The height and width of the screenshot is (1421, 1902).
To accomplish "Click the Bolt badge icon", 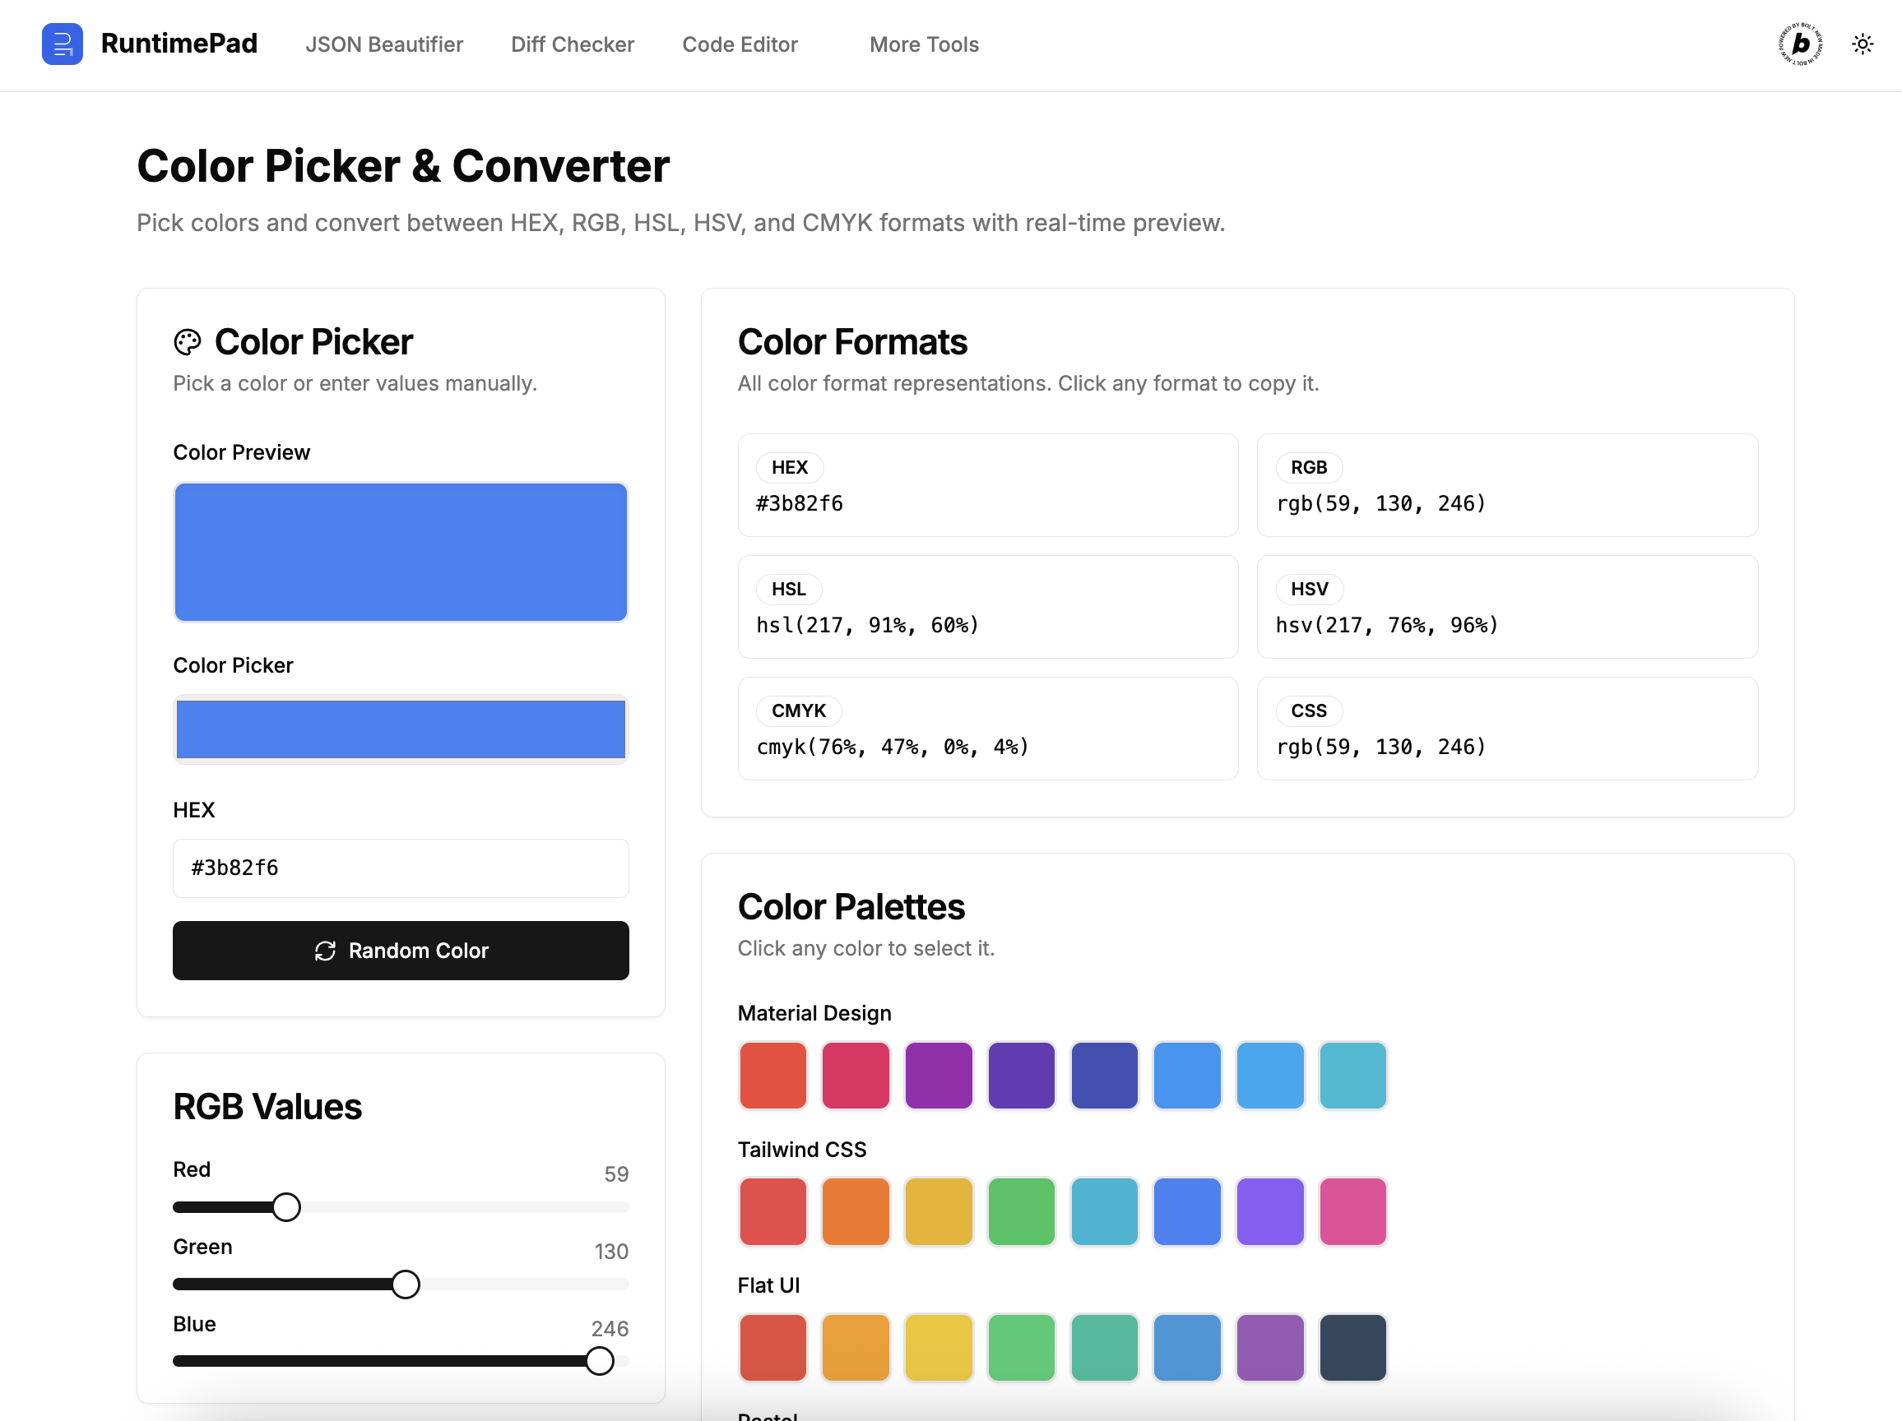I will coord(1800,44).
